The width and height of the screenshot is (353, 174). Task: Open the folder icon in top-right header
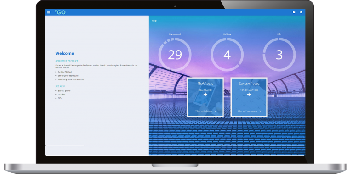(x=294, y=12)
